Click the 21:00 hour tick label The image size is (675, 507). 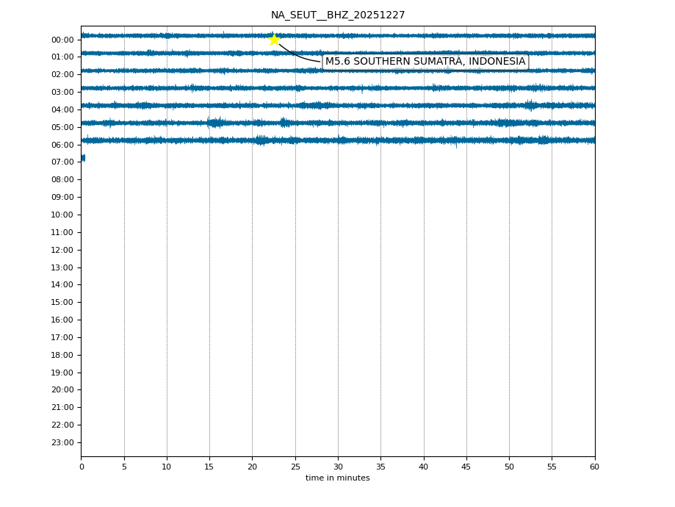(x=62, y=407)
